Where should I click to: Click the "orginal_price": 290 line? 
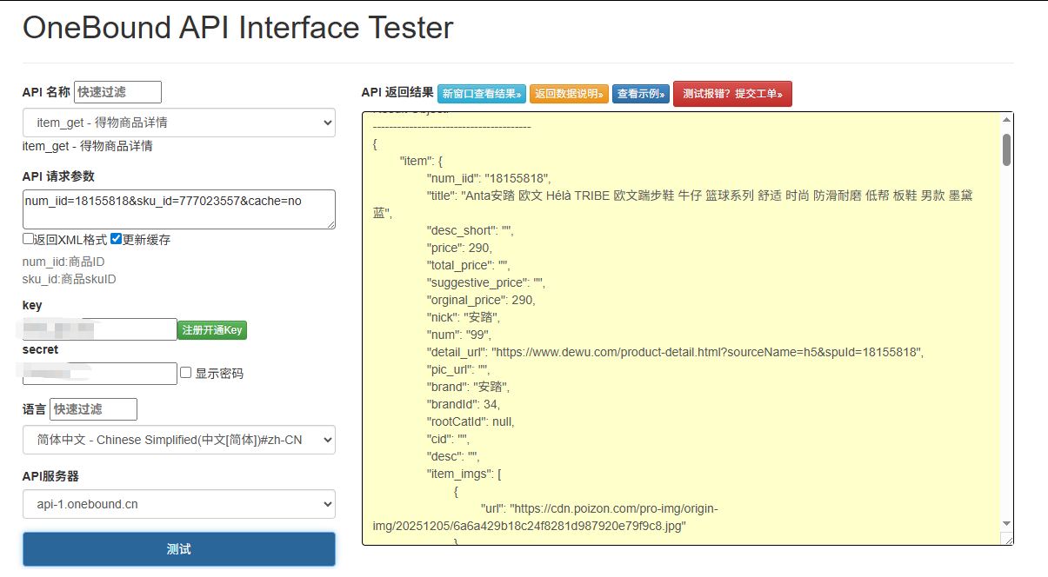[481, 300]
